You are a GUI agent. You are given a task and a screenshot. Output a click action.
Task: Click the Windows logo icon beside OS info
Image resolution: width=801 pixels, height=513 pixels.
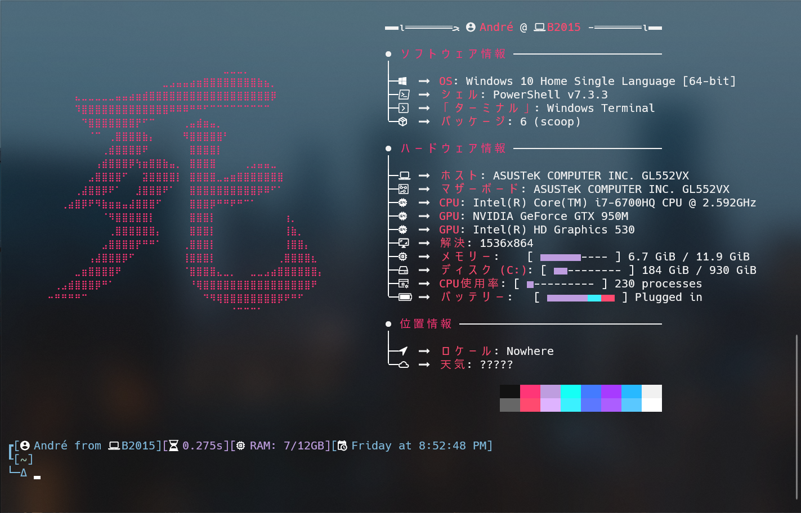pos(402,81)
